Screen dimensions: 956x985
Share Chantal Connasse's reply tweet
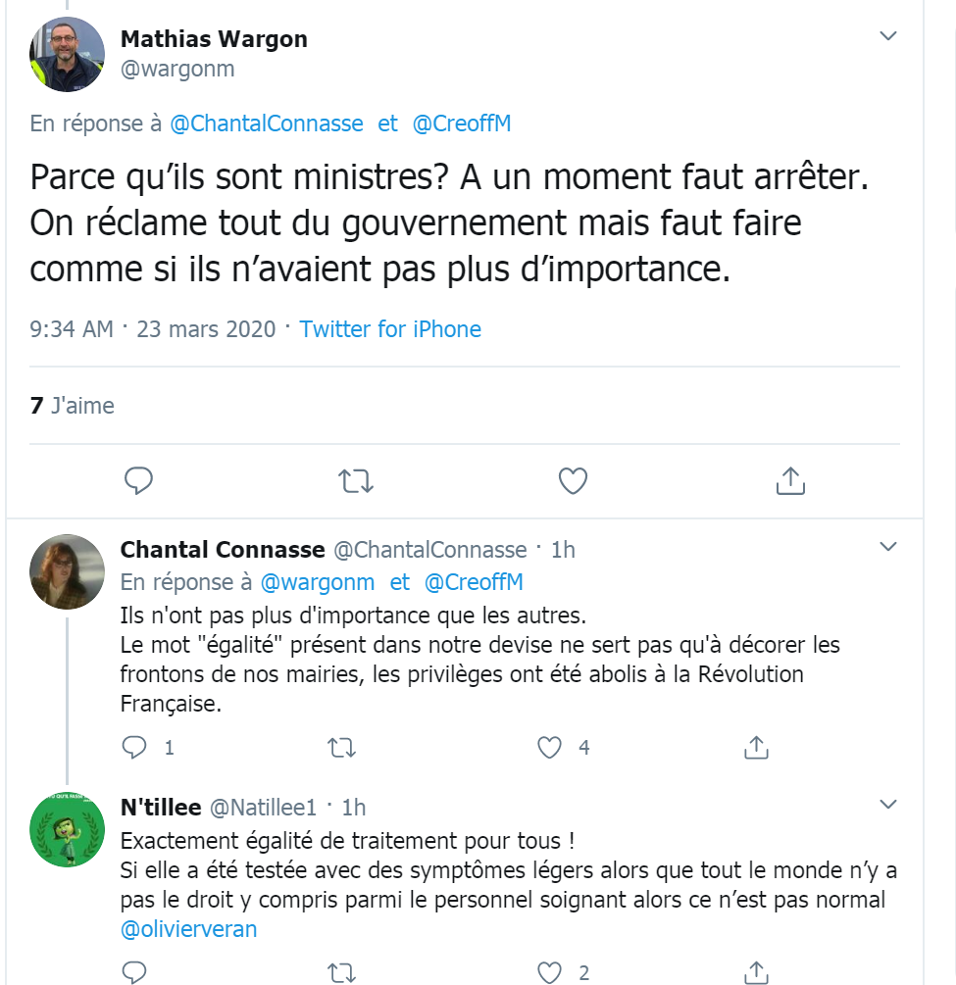point(755,748)
